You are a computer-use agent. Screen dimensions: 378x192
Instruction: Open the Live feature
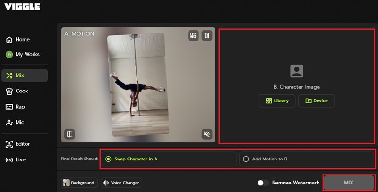coord(16,159)
